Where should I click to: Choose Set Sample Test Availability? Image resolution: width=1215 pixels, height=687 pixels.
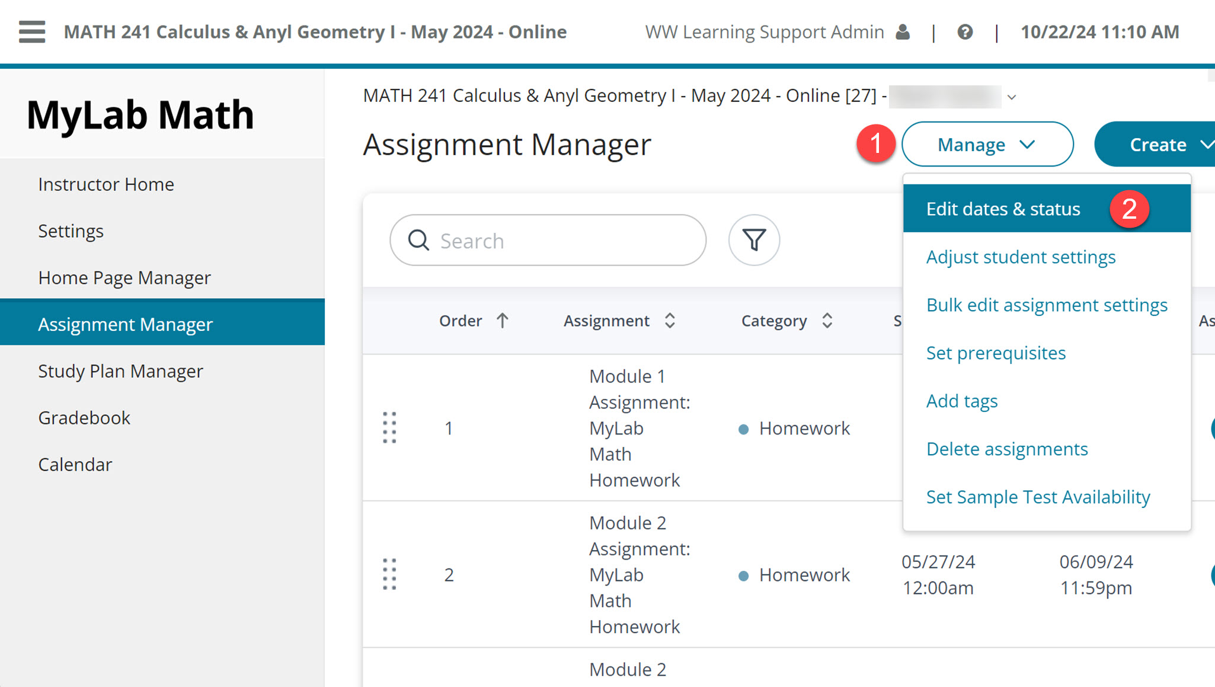tap(1038, 497)
